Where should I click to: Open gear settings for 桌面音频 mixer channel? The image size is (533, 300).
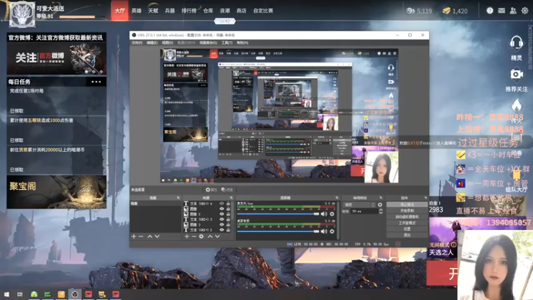332,231
